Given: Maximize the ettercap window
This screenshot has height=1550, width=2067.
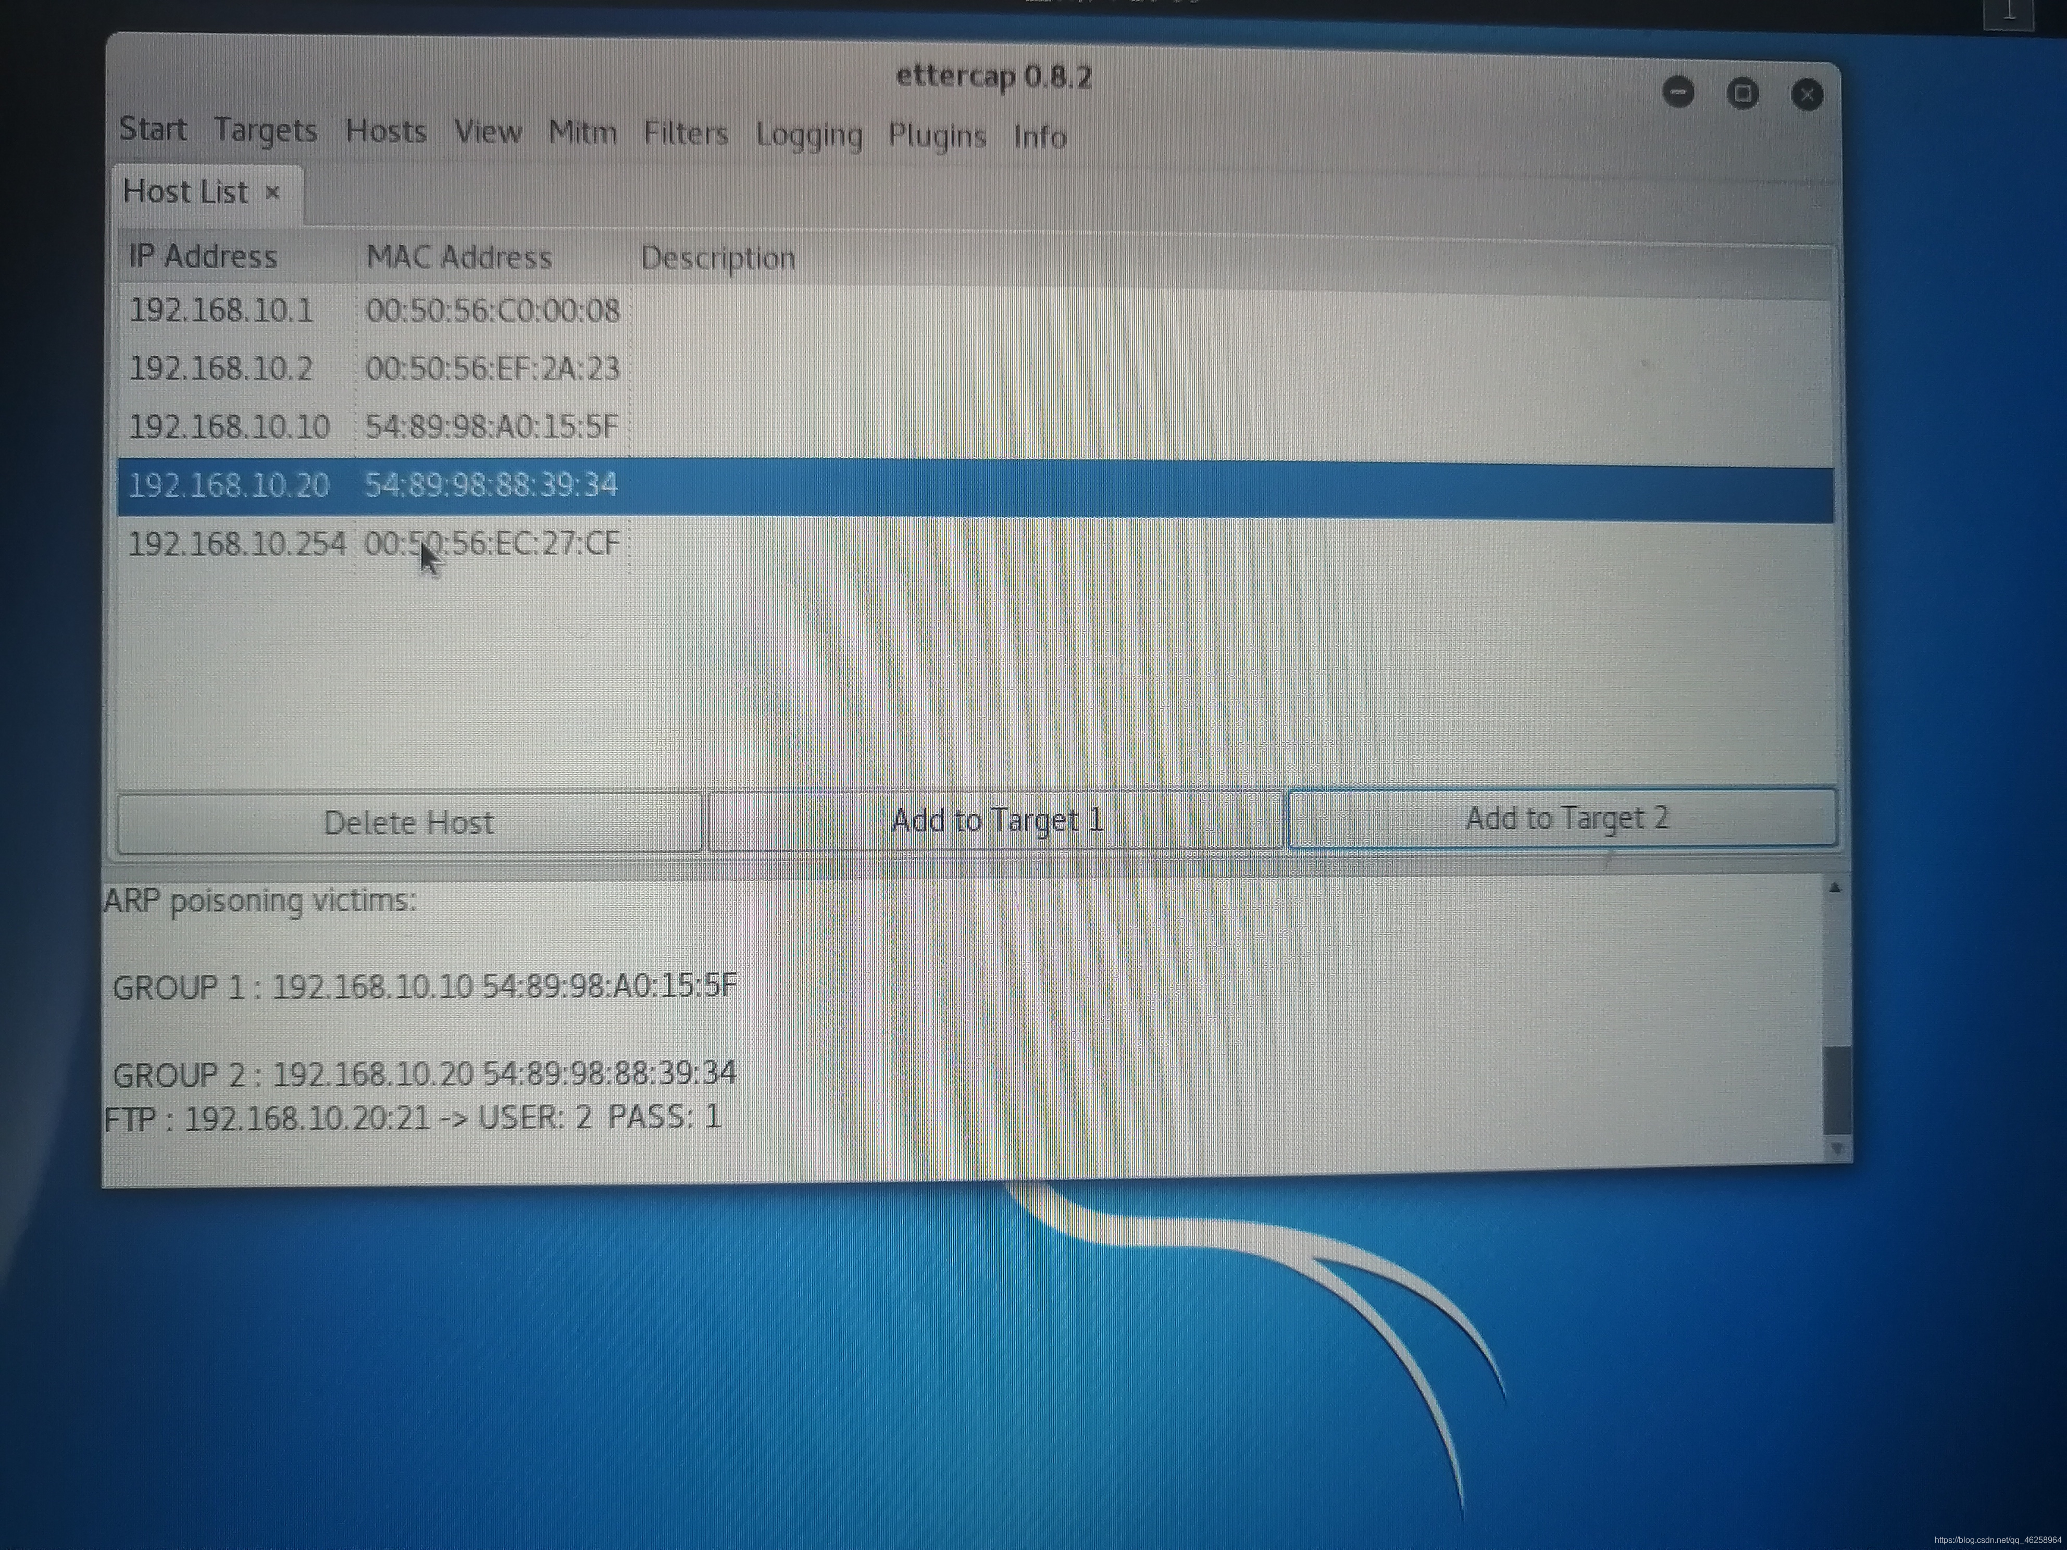Looking at the screenshot, I should tap(1742, 93).
